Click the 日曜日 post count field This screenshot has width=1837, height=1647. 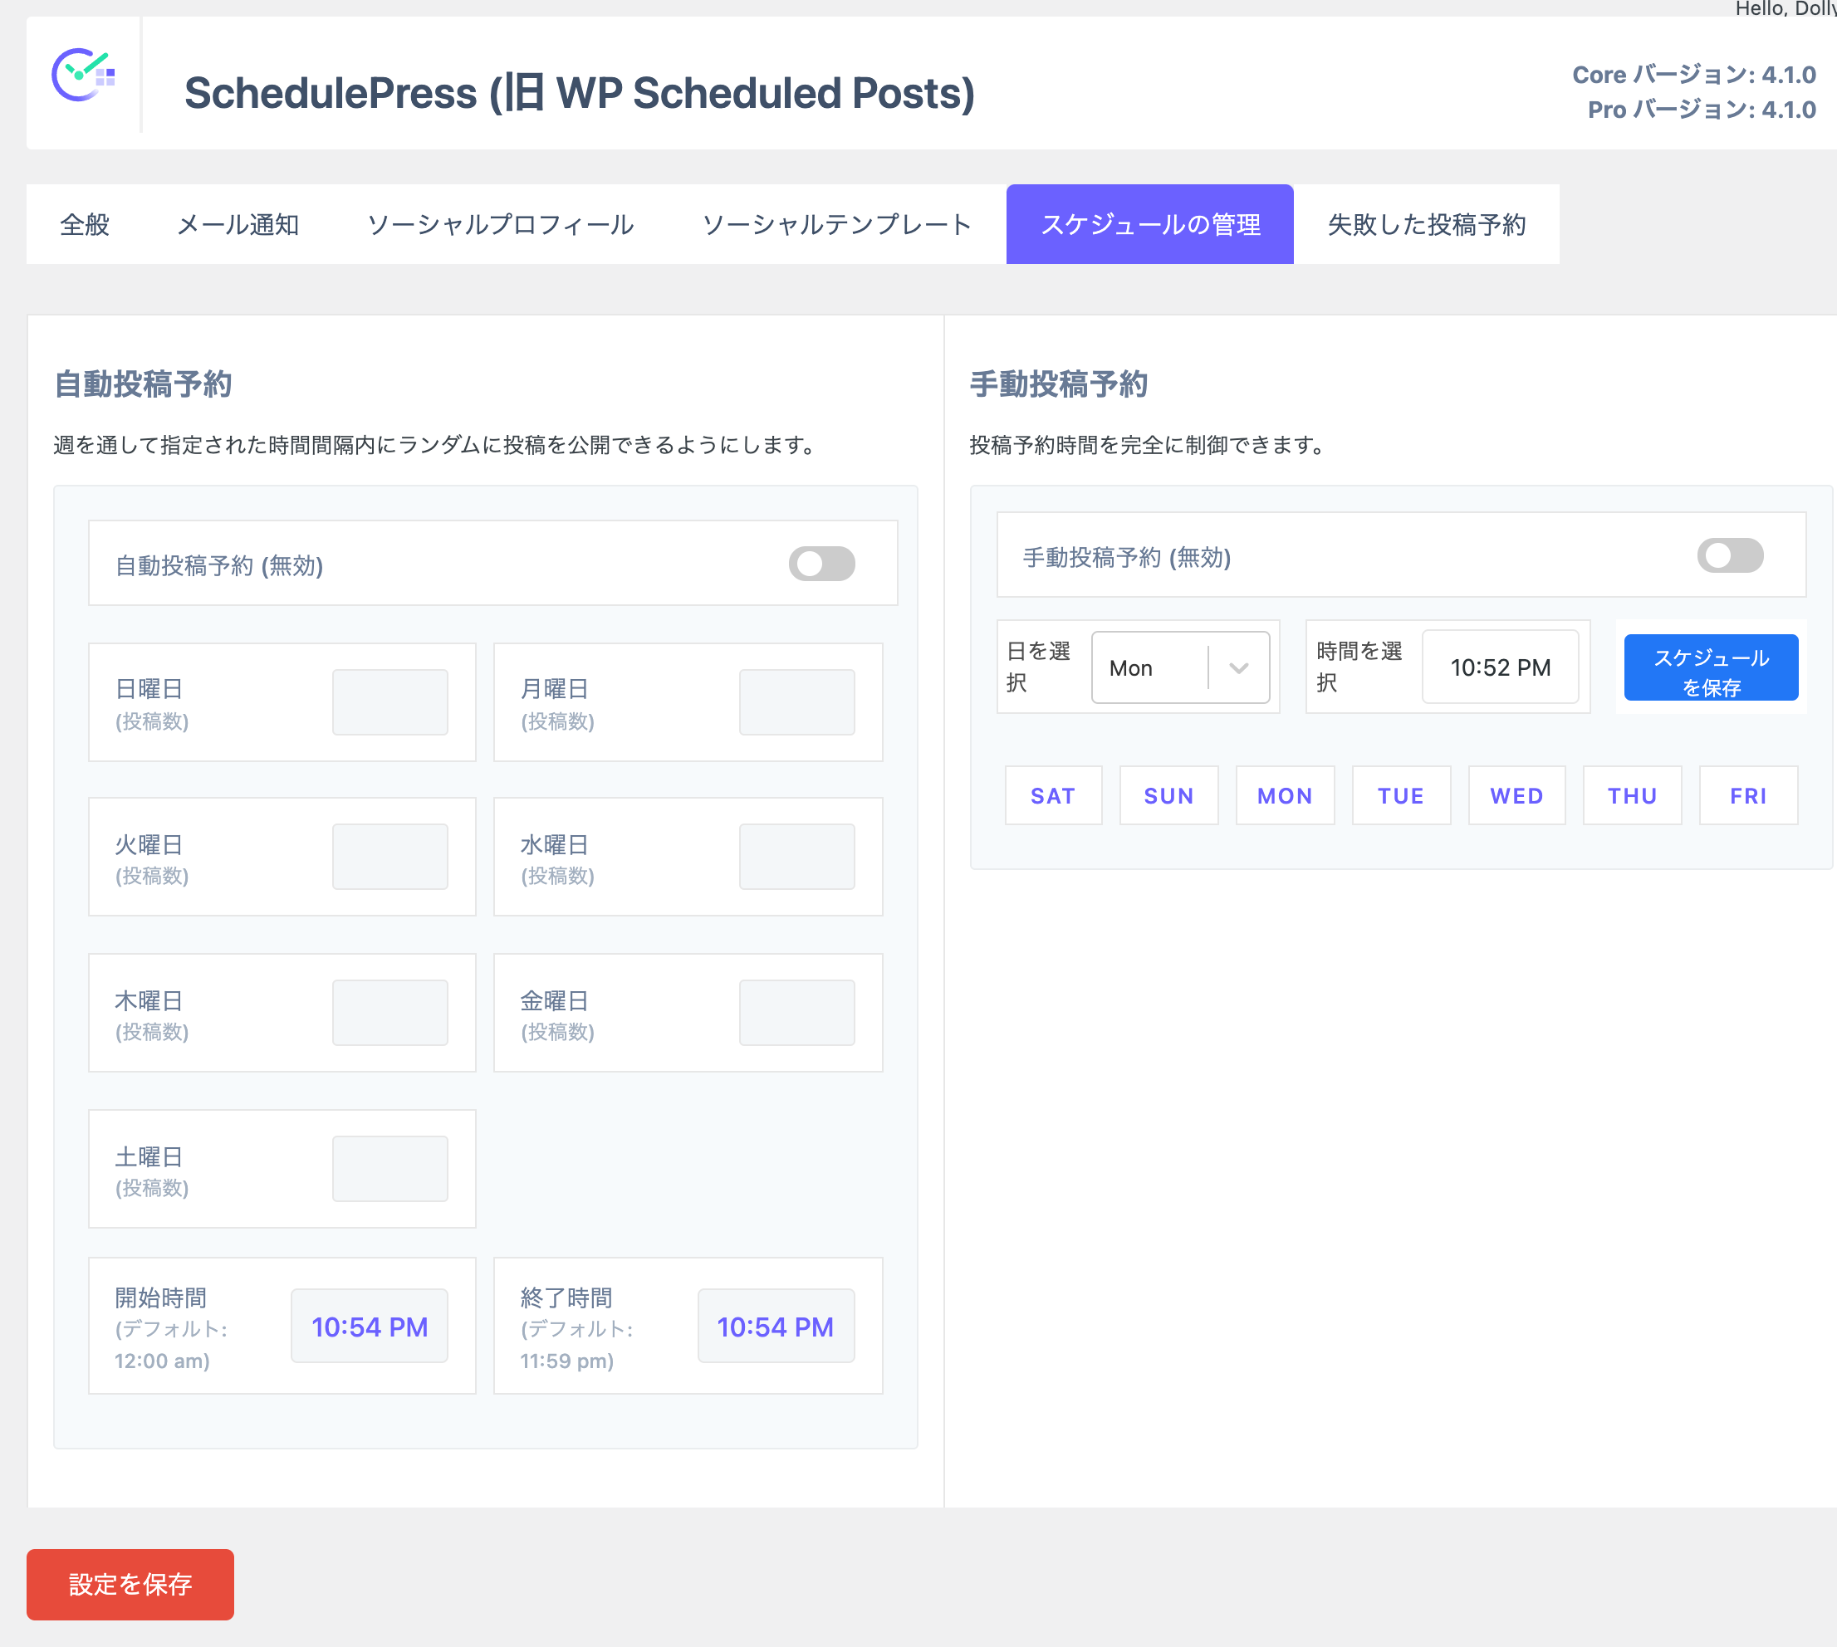click(390, 702)
